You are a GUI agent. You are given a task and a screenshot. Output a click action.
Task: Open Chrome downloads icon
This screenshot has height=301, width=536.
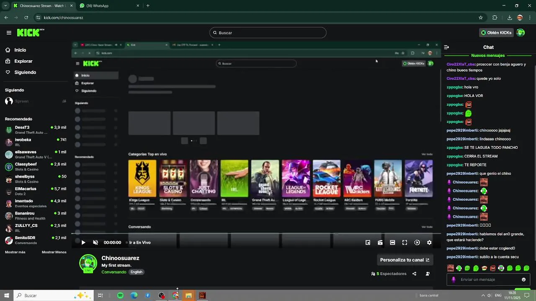click(x=510, y=18)
